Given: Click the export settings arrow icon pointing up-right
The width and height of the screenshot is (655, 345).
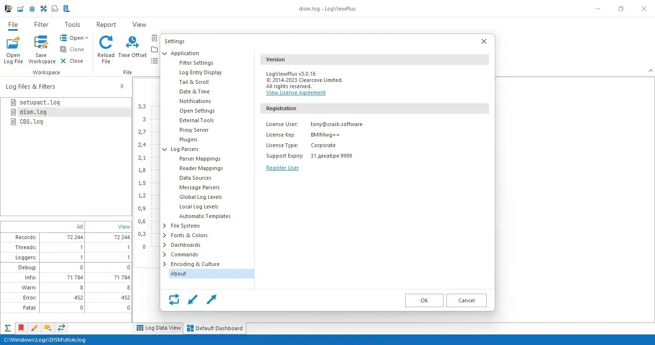Looking at the screenshot, I should click(x=211, y=300).
